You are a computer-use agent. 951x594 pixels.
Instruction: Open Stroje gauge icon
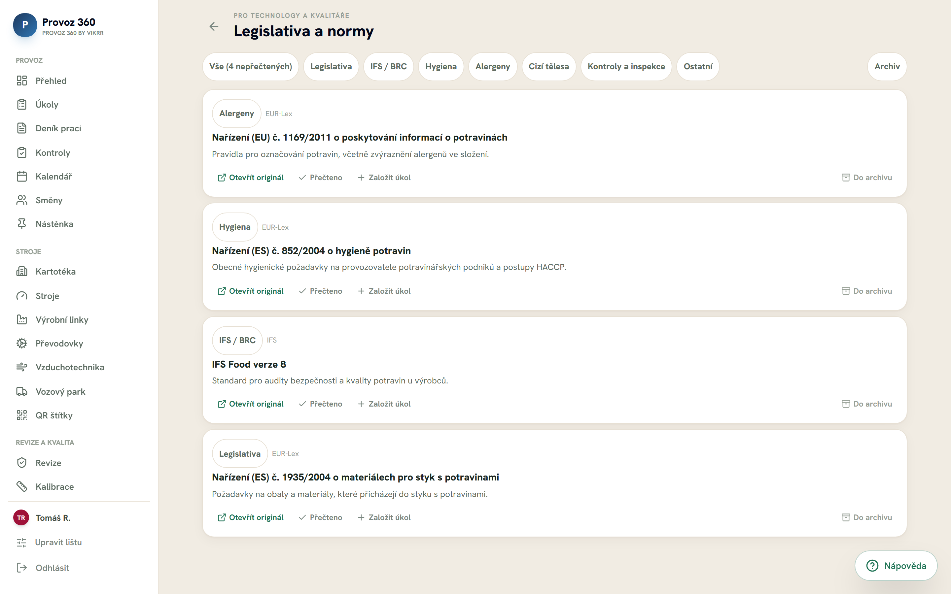[21, 296]
